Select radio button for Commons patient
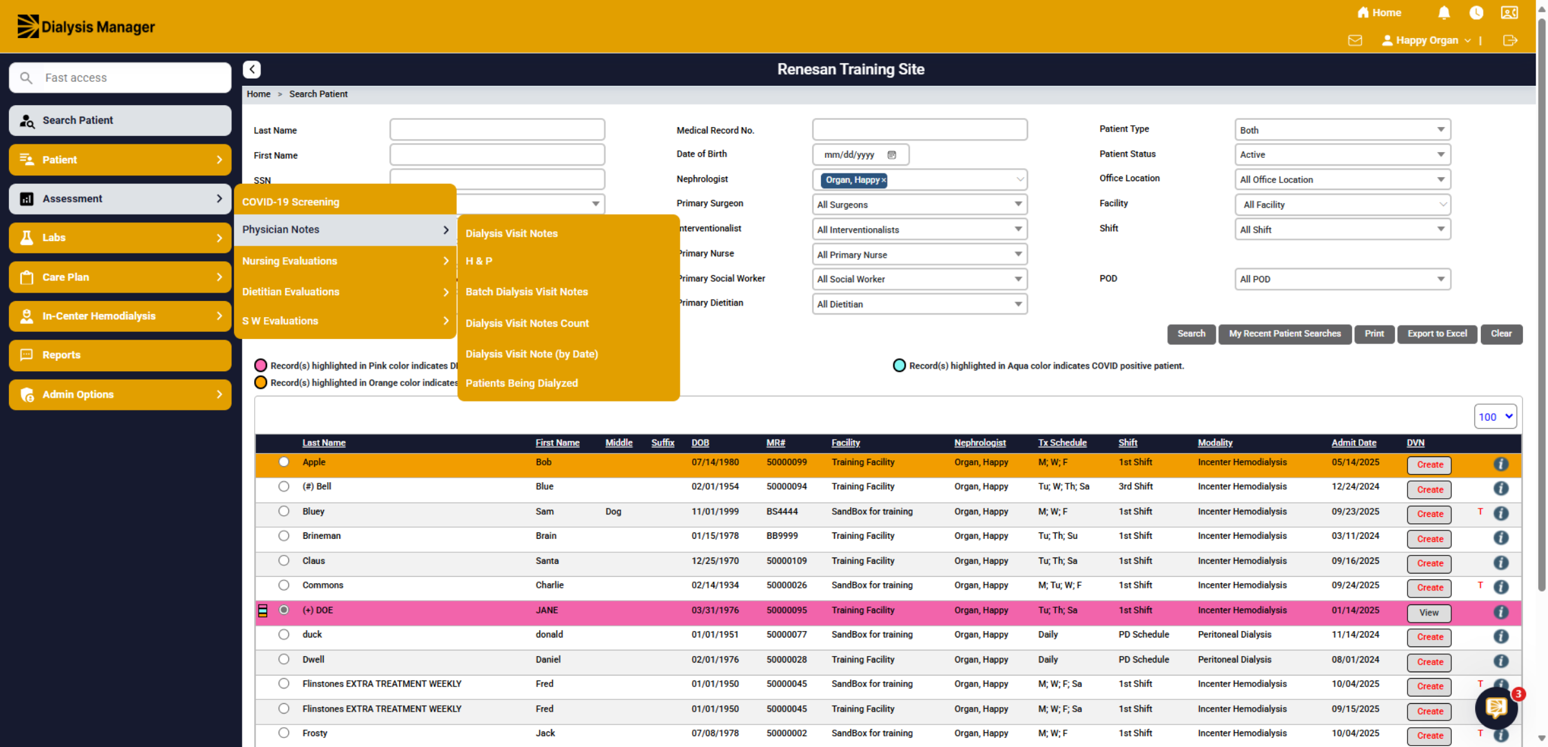 [x=284, y=585]
